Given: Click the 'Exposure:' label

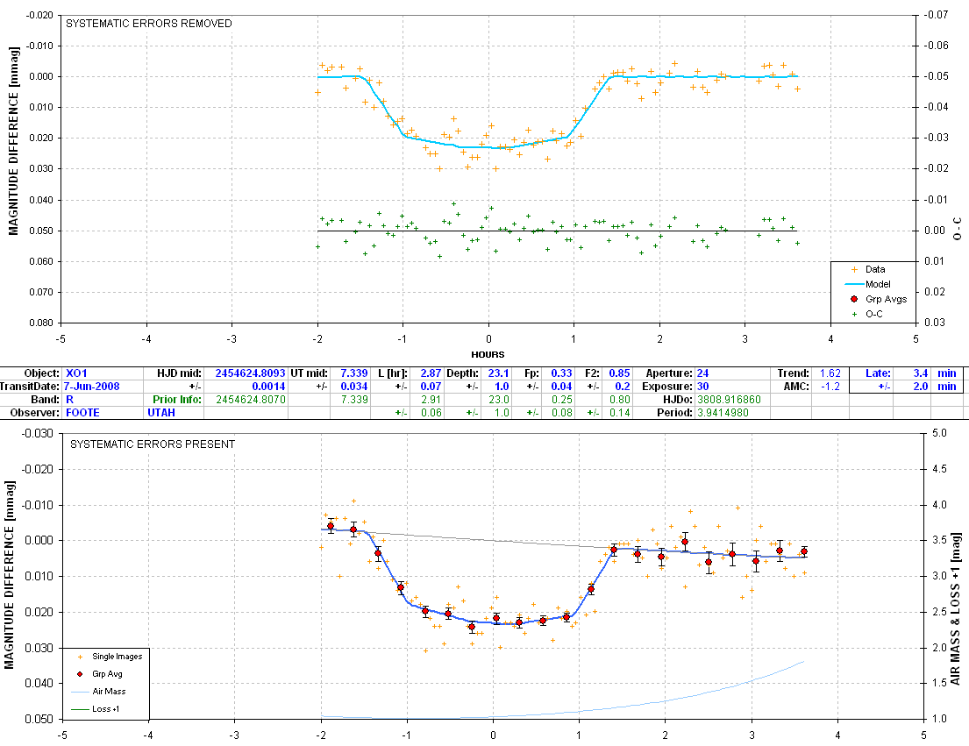Looking at the screenshot, I should 666,387.
